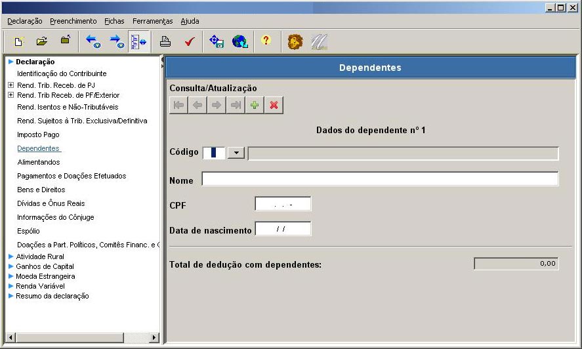Open the Preenchimento menu

(x=73, y=21)
